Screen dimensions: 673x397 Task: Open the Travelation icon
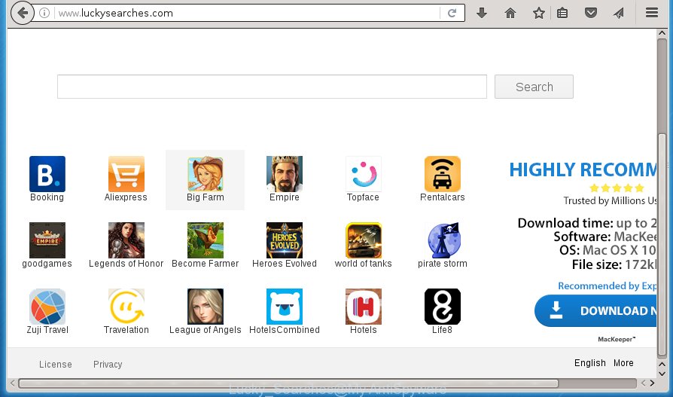click(126, 307)
